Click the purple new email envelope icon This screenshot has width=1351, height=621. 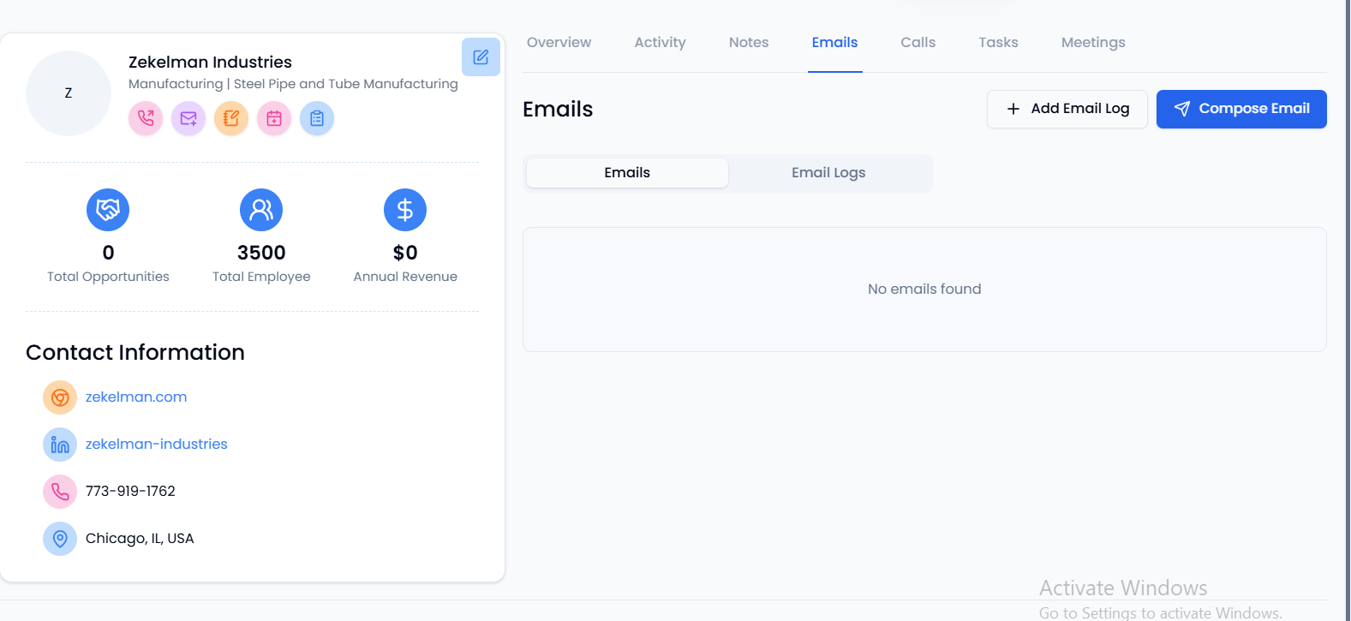coord(188,118)
